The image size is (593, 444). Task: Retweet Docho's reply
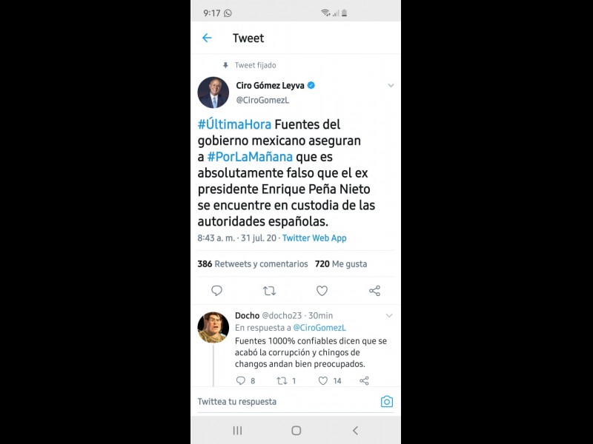click(282, 380)
